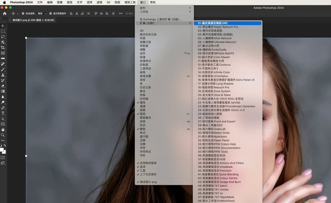Click the foreground color swatch
The width and height of the screenshot is (331, 203).
tap(2, 150)
